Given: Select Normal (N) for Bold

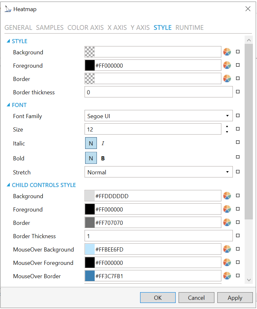Looking at the screenshot, I should click(91, 158).
